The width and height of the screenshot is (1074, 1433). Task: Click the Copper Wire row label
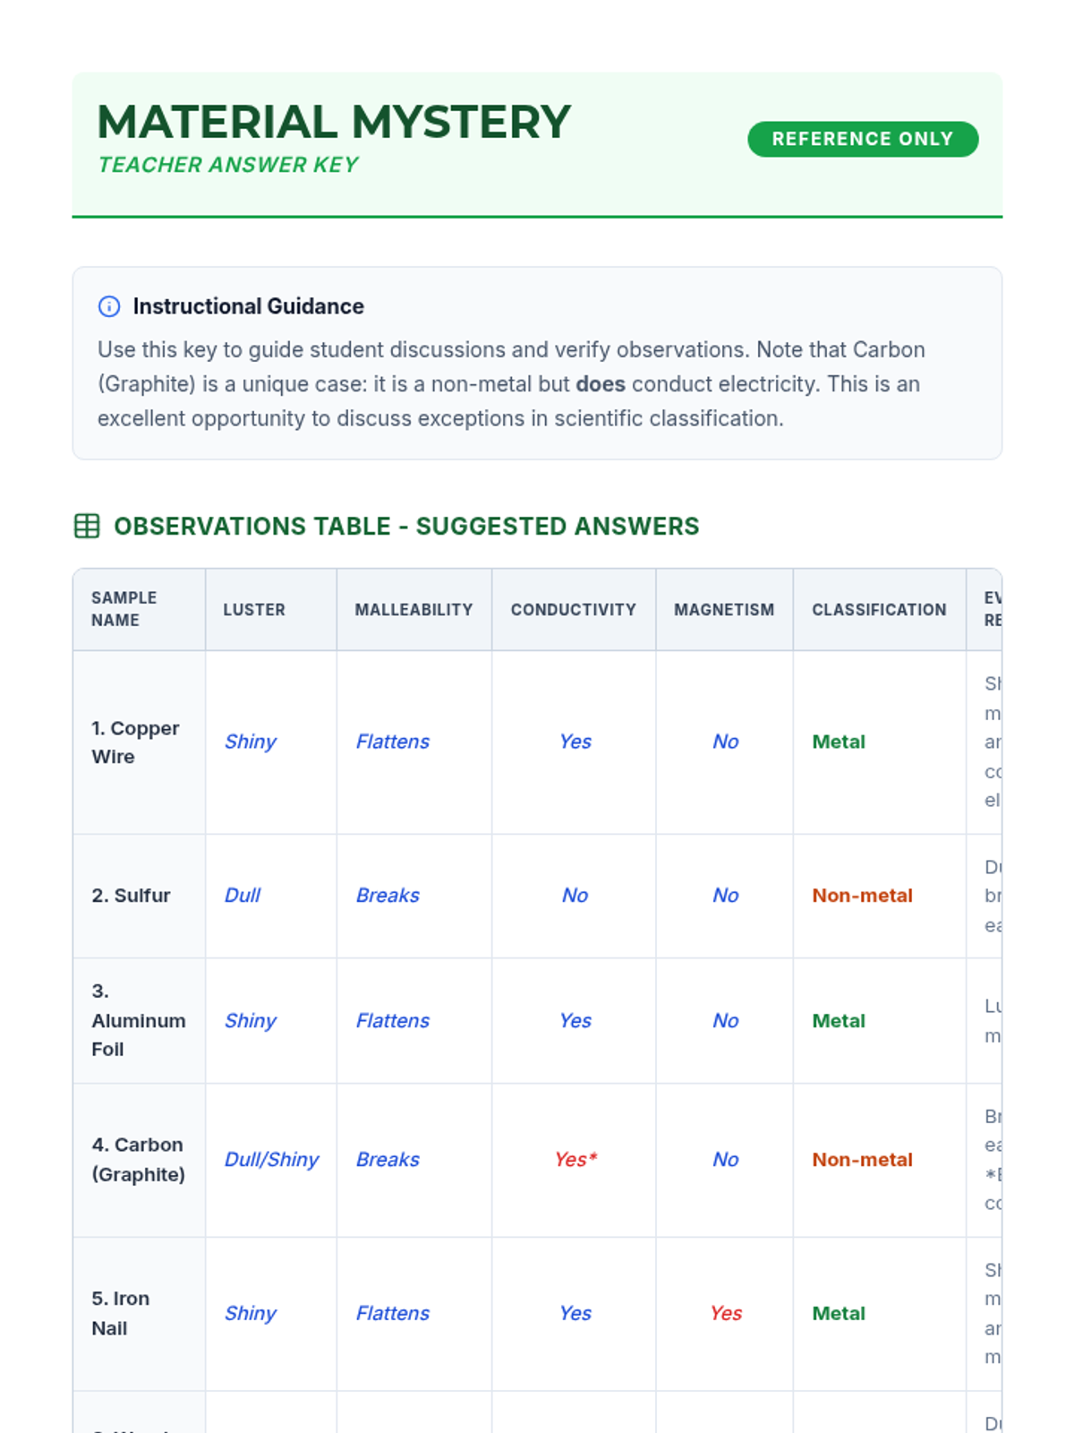pos(135,742)
